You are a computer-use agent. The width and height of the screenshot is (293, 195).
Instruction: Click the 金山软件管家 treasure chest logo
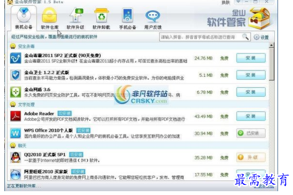(260, 18)
